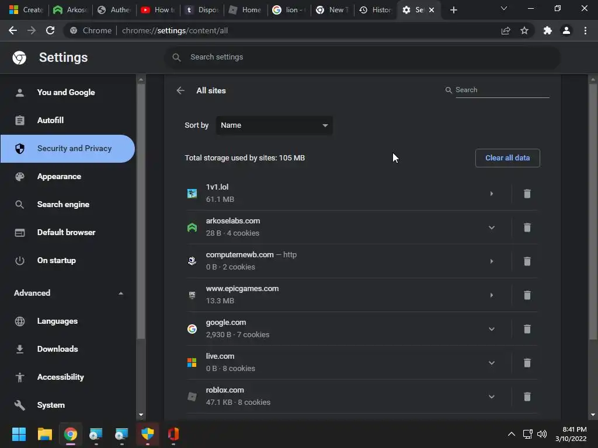598x448 pixels.
Task: Open On startup settings
Action: 68,261
